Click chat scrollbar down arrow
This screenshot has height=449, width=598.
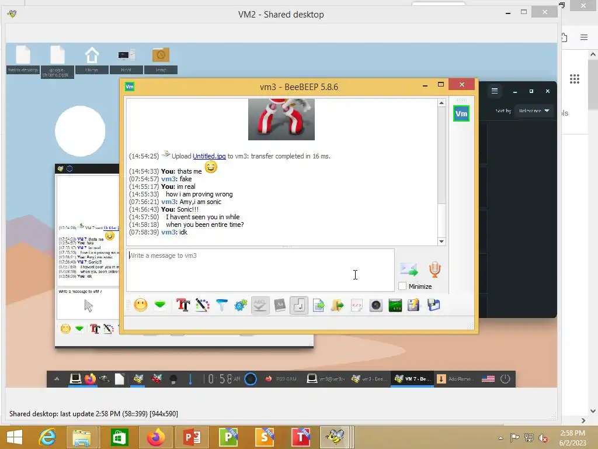coord(441,241)
